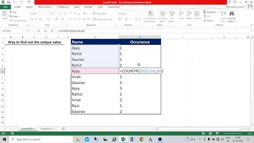Select column I header
Viewport: 254px width, 143px height.
(183, 37)
